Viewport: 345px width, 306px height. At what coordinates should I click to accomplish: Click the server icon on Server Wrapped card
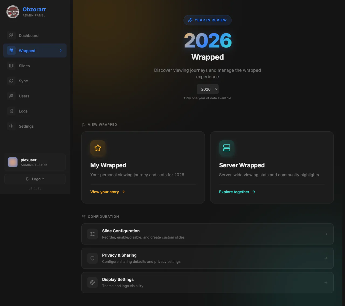coord(227,148)
